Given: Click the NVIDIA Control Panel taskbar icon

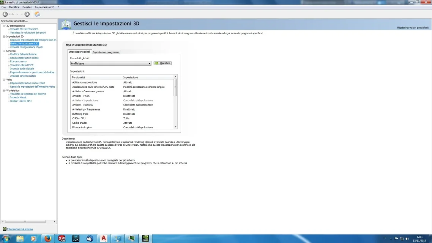Looking at the screenshot, I should (145, 238).
